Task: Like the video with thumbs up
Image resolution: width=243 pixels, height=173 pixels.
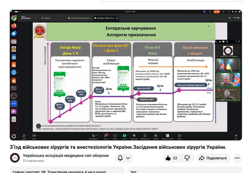Action: click(x=171, y=158)
